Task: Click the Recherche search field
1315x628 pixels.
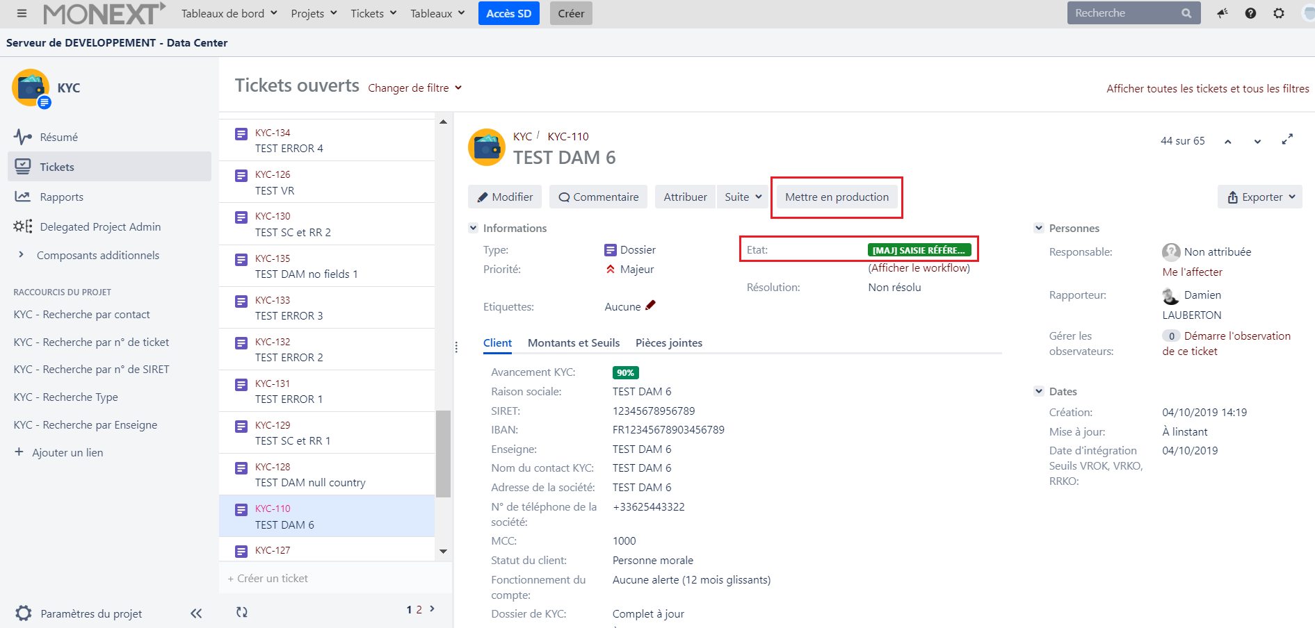Action: coord(1124,13)
